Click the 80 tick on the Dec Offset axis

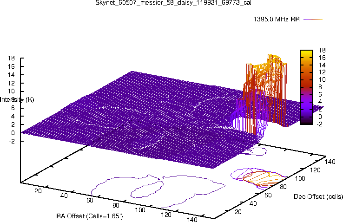(x=283, y=187)
